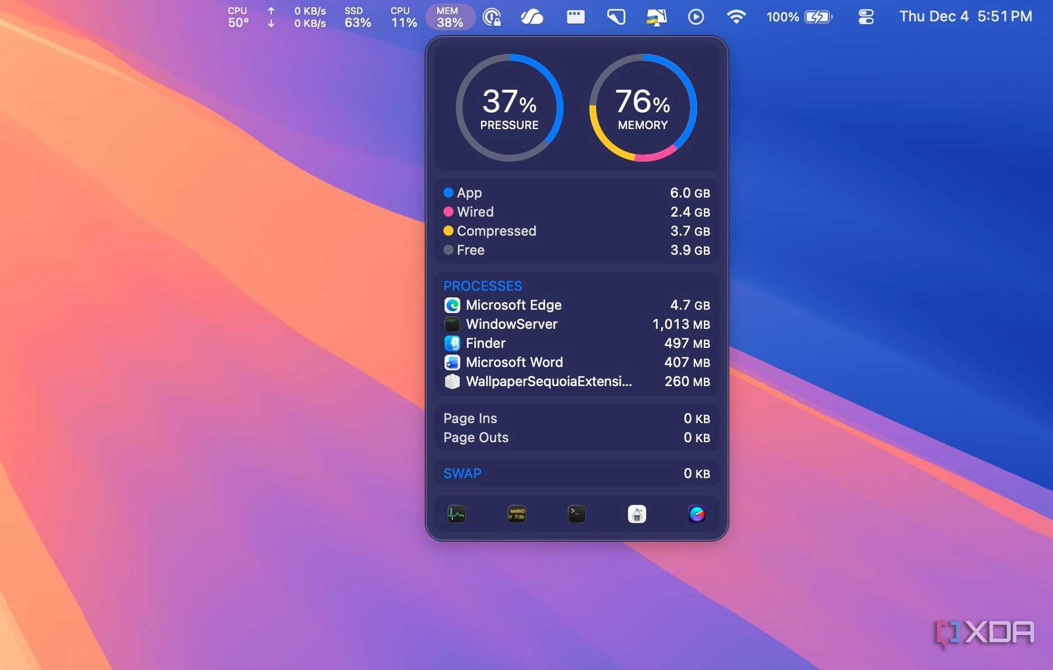Viewport: 1053px width, 670px height.
Task: Select the Microsoft Word process name
Action: pyautogui.click(x=514, y=362)
